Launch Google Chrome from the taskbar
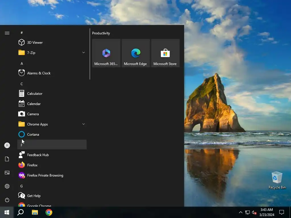This screenshot has height=218, width=291. pyautogui.click(x=49, y=212)
